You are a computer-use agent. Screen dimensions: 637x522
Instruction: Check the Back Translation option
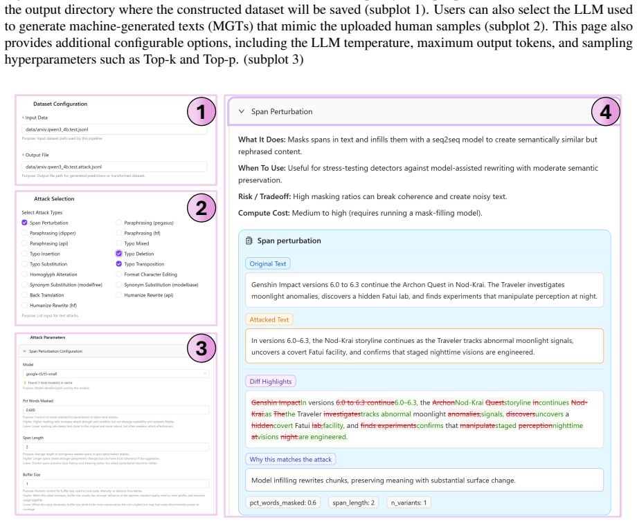pos(24,295)
